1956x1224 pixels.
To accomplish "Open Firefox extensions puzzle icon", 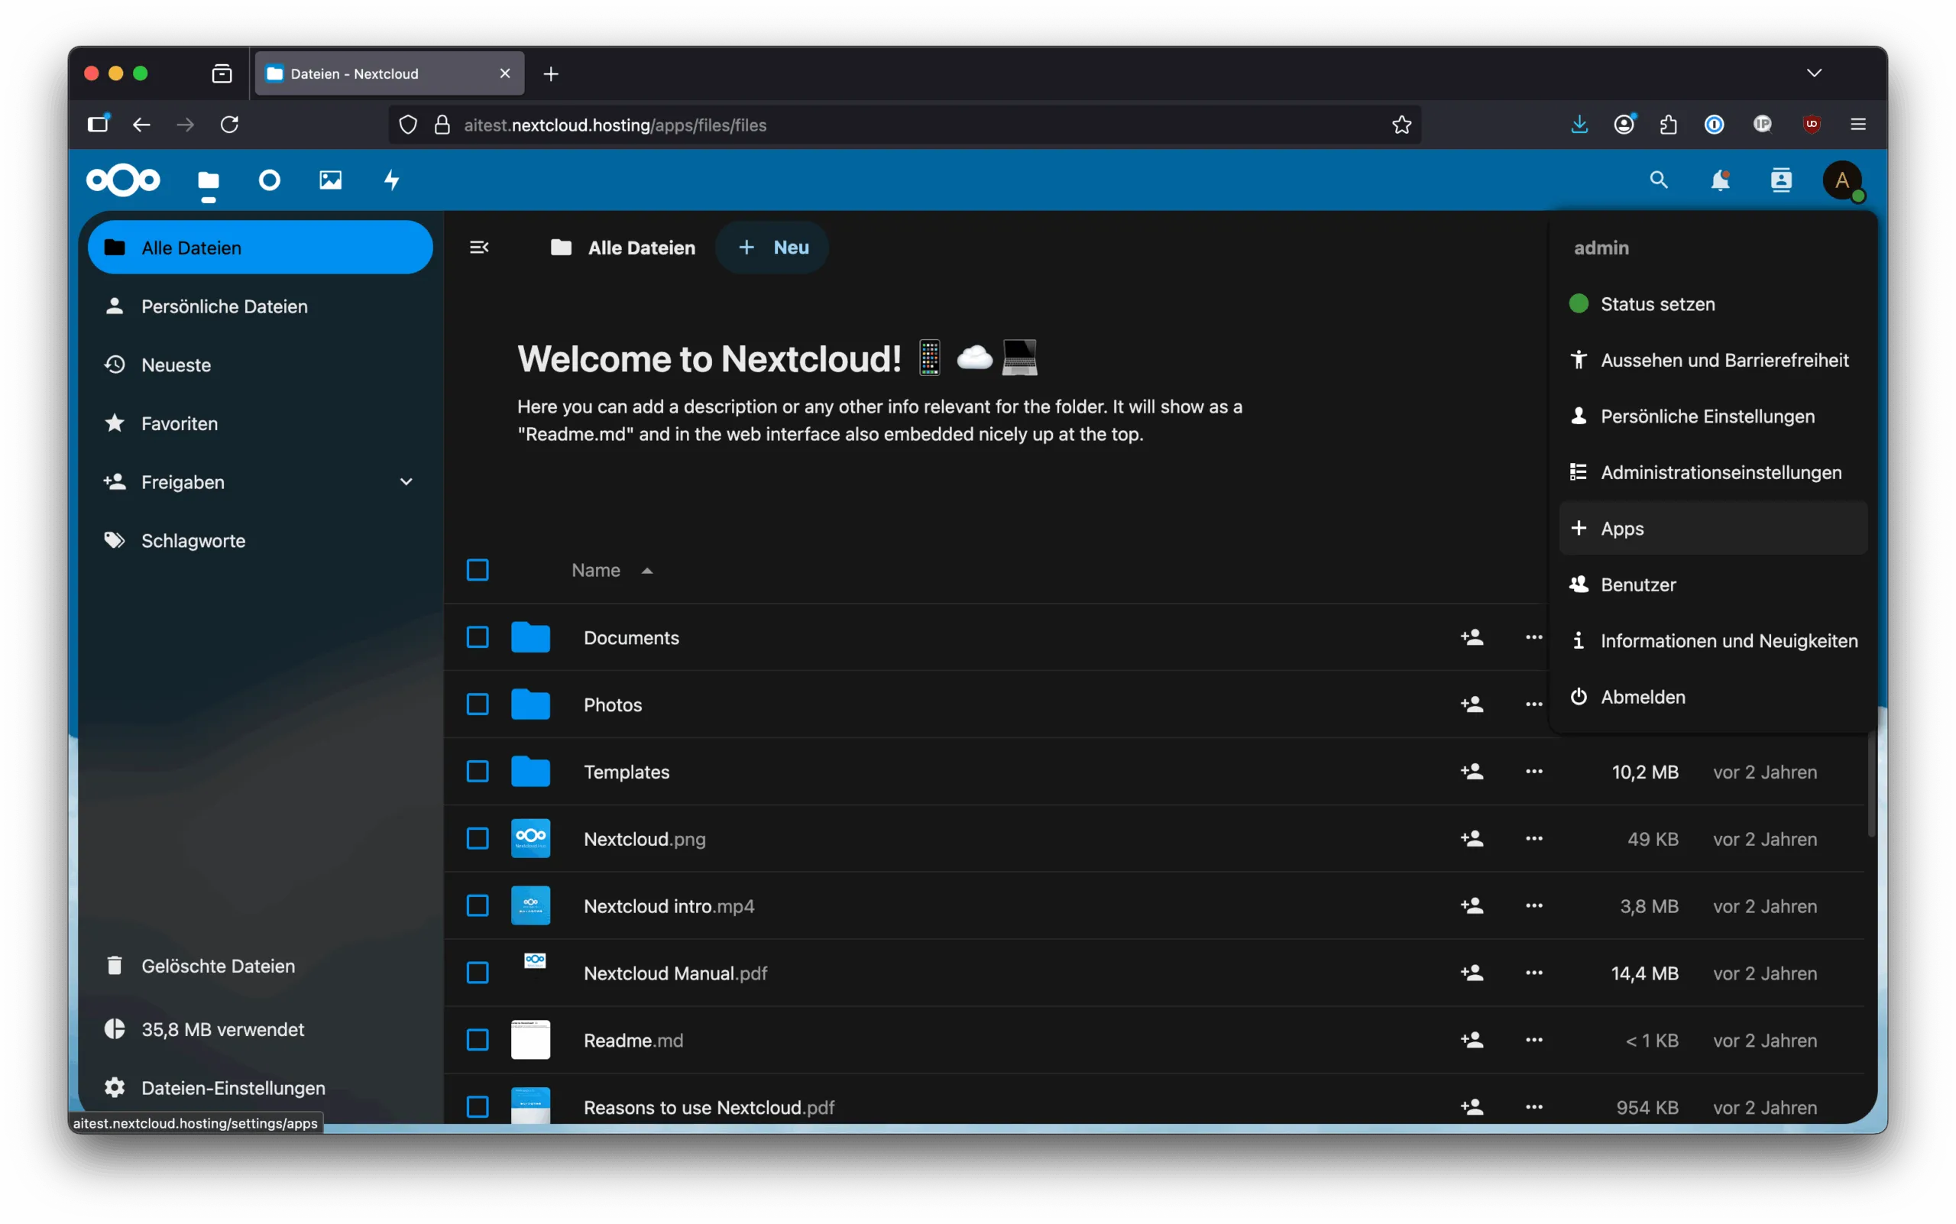I will tap(1669, 125).
